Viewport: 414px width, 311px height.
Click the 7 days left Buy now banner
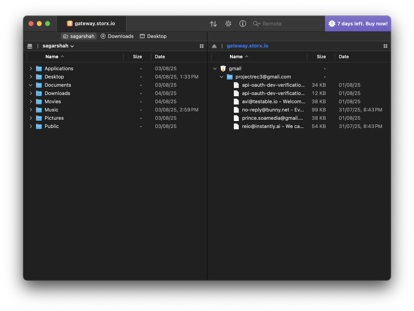[358, 24]
